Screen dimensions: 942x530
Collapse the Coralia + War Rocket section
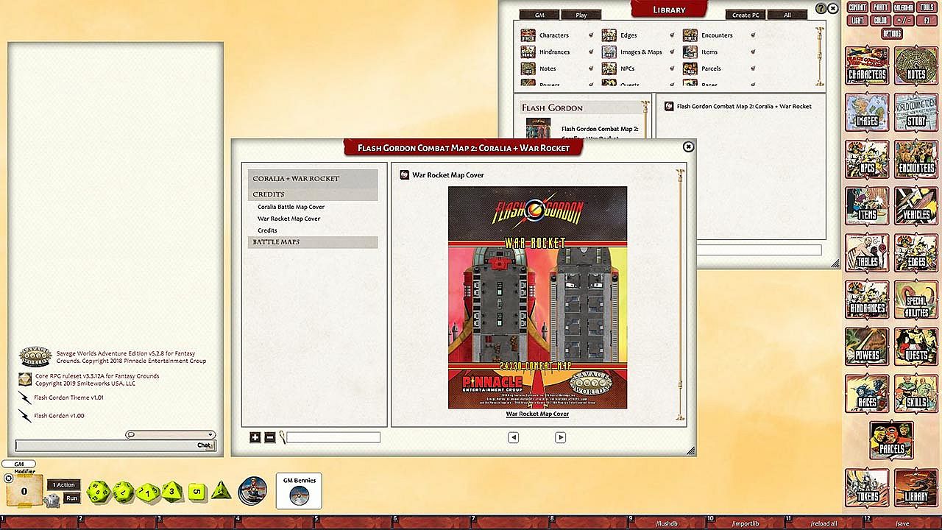[313, 179]
